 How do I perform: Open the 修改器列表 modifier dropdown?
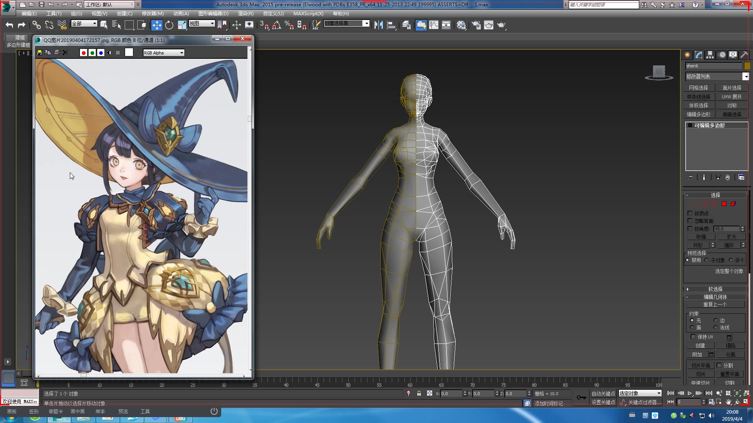tap(717, 76)
